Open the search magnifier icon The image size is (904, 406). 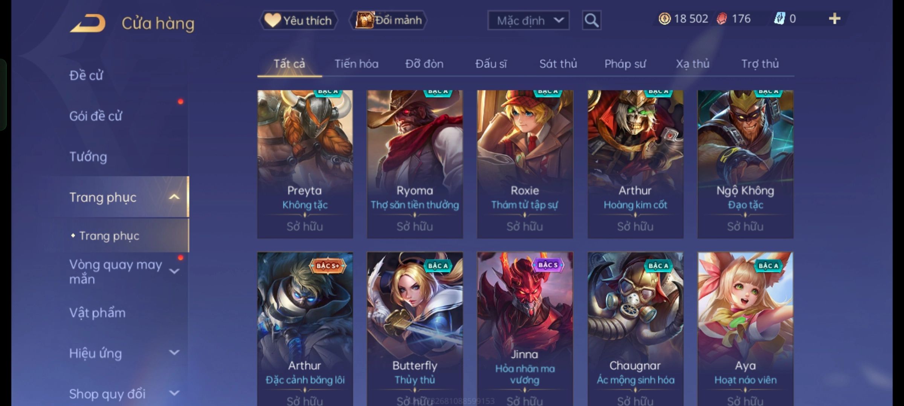click(x=591, y=20)
